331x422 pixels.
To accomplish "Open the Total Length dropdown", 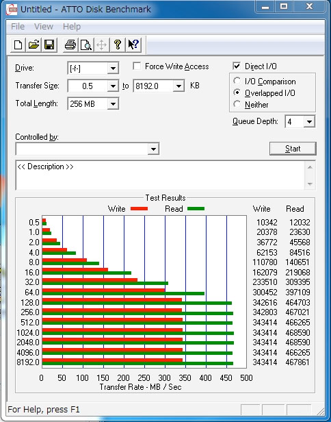I will 113,104.
